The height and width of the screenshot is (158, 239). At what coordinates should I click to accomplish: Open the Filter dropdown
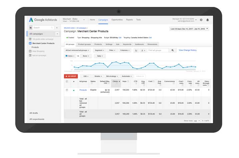112,50
